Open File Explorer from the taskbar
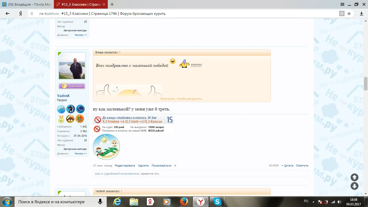This screenshot has width=368, height=207. (x=134, y=202)
